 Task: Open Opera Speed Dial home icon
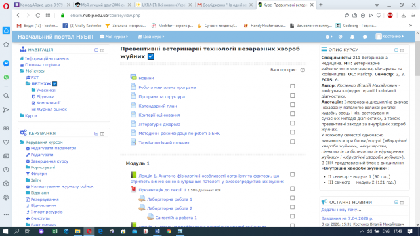pyautogui.click(x=6, y=30)
